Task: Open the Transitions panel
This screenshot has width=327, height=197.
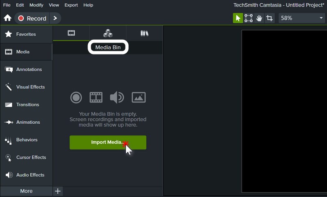Action: pyautogui.click(x=26, y=105)
